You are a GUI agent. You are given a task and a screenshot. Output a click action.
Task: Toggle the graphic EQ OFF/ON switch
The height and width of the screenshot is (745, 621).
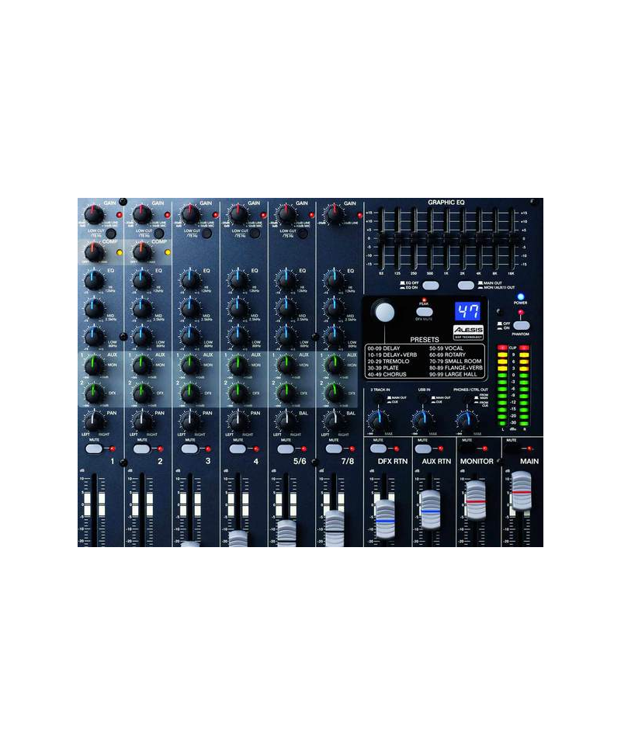[x=430, y=286]
